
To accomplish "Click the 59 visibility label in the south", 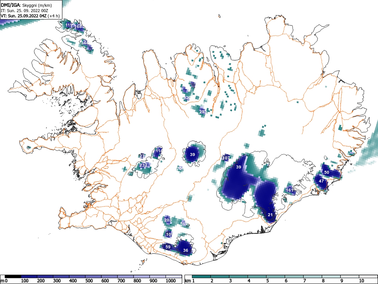I will point(168,247).
